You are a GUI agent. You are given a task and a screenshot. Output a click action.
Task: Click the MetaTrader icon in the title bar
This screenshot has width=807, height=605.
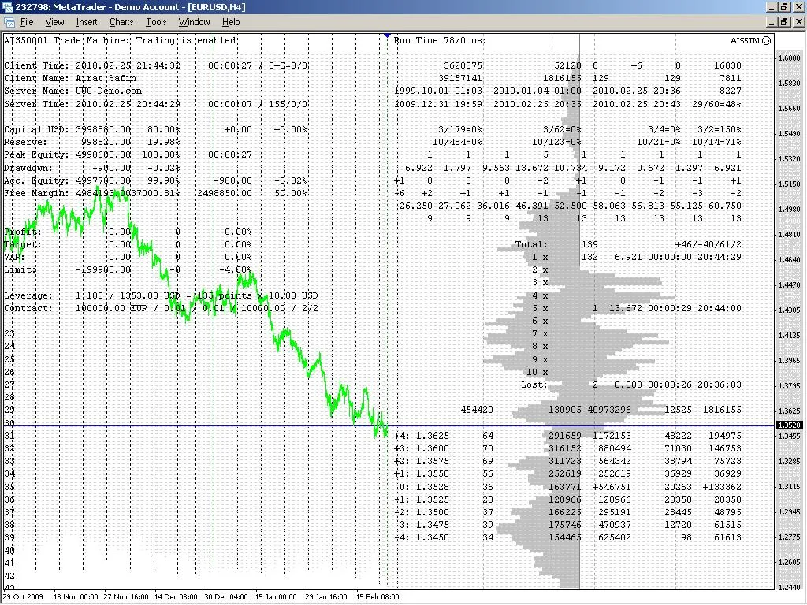coord(6,6)
